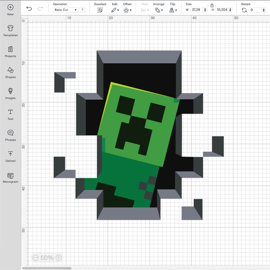The width and height of the screenshot is (270, 270).
Task: Open the Phrases panel
Action: coord(10,133)
